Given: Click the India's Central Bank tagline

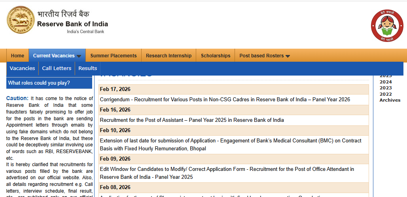Looking at the screenshot, I should point(85,32).
